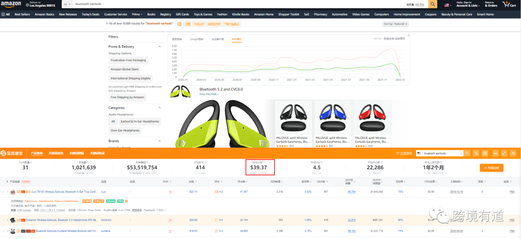This screenshot has height=239, width=521.
Task: Open Amazon Basics nav item
Action: click(44, 14)
